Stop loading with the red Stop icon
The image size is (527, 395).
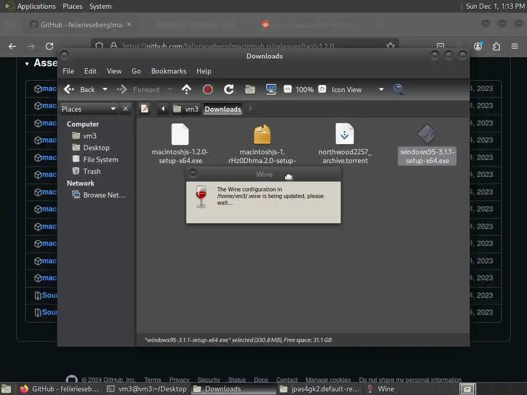(x=208, y=89)
